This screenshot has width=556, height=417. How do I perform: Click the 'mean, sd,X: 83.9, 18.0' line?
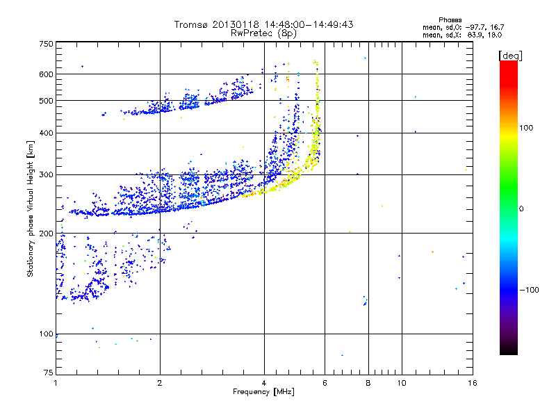(462, 35)
